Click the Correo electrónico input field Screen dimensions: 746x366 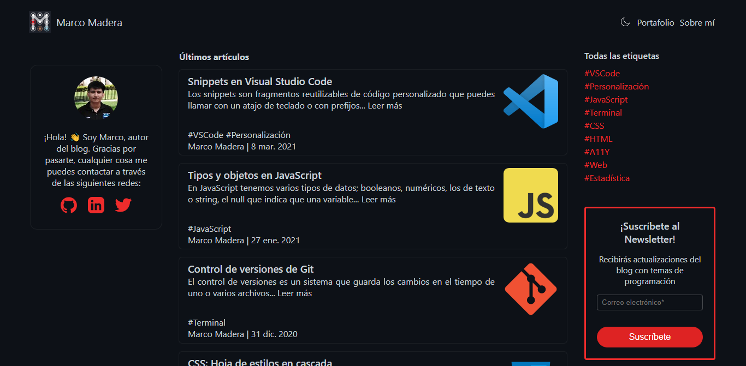click(x=649, y=302)
